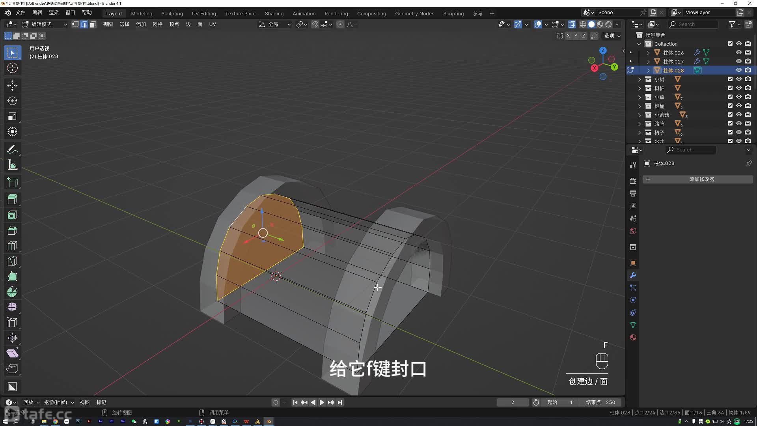
Task: Open the Physics properties tab
Action: coord(633,300)
